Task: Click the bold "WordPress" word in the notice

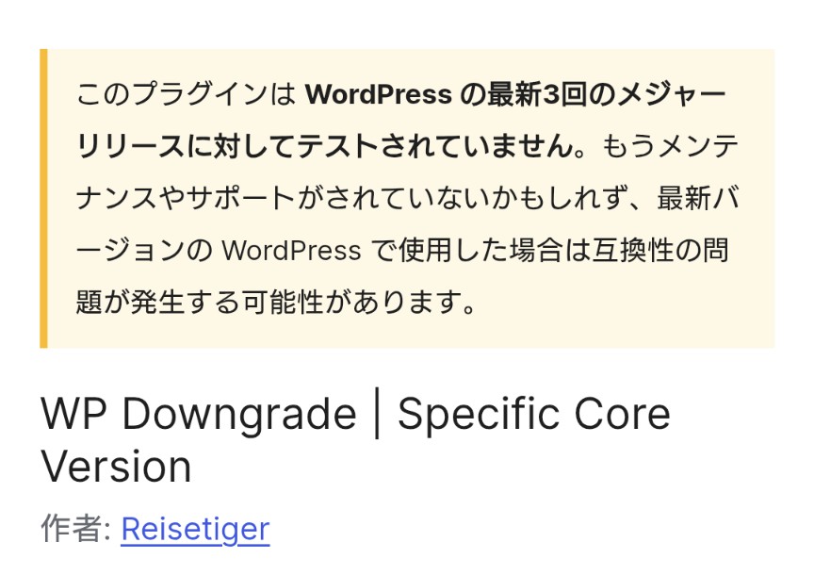Action: click(379, 94)
